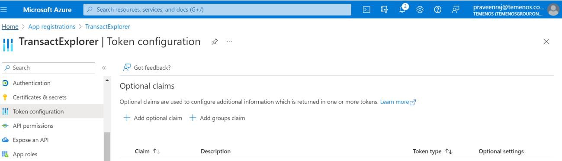
Task: Click the user avatar picture
Action: click(x=553, y=10)
